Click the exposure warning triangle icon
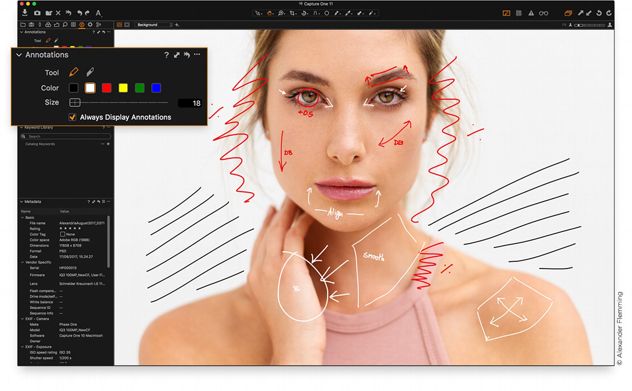 click(531, 13)
